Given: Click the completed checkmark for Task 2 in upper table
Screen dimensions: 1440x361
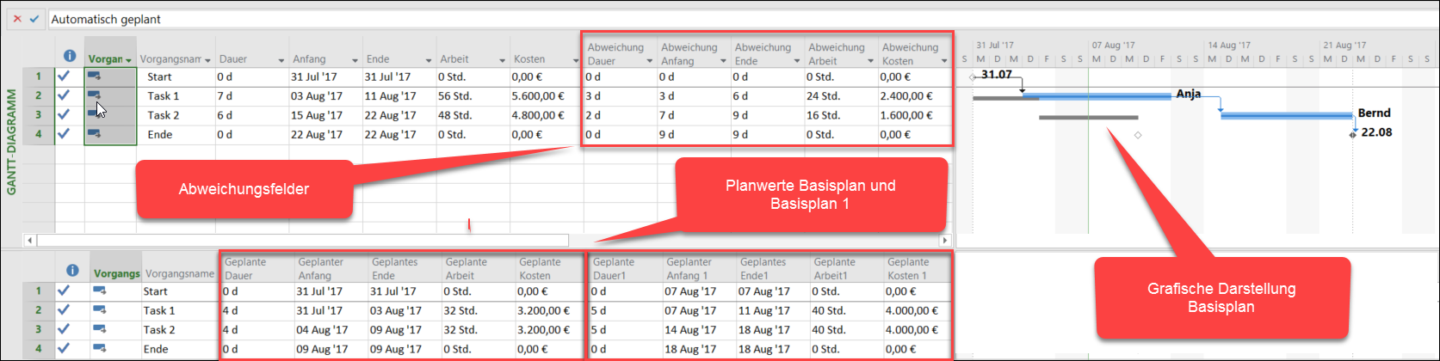Looking at the screenshot, I should tap(64, 115).
